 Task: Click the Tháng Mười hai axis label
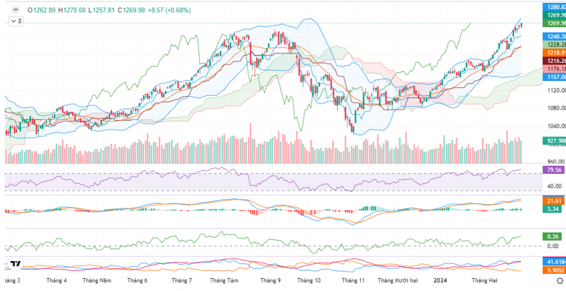(398, 281)
